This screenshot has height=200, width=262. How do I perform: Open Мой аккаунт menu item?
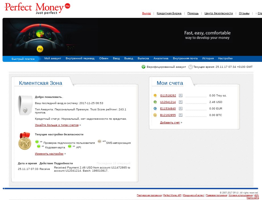[x=53, y=58]
